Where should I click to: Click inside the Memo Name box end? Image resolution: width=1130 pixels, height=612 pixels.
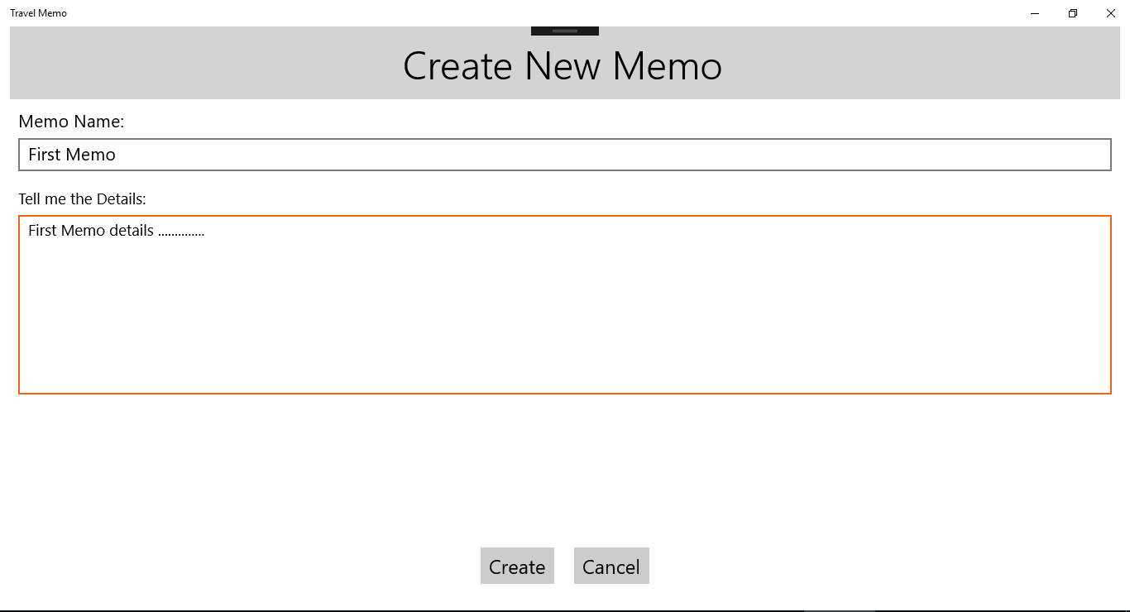[x=1075, y=155]
